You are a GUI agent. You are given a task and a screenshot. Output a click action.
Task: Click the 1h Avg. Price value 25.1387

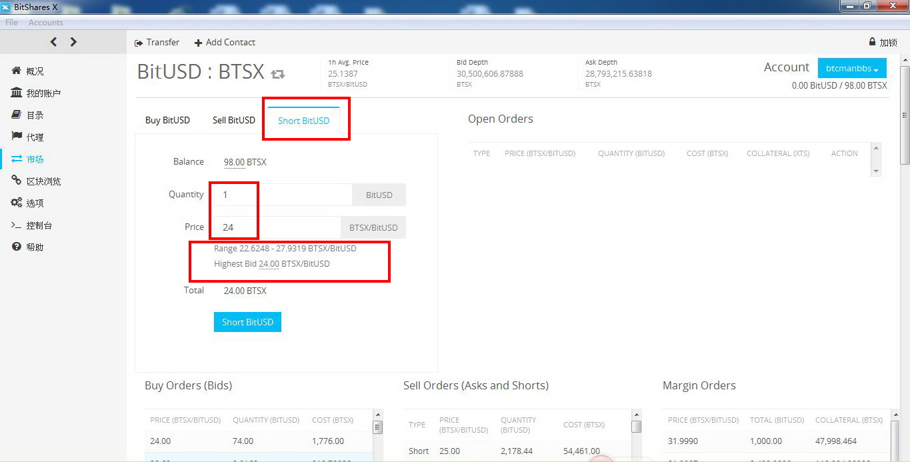pos(343,73)
